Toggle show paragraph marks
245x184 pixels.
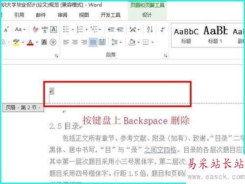[x=163, y=29]
